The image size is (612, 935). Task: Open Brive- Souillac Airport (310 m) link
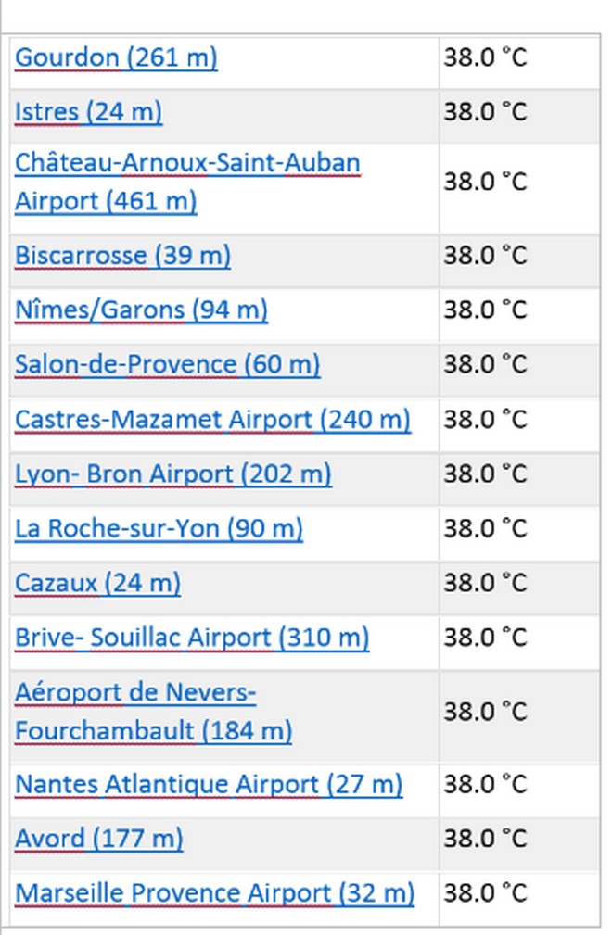click(x=192, y=638)
